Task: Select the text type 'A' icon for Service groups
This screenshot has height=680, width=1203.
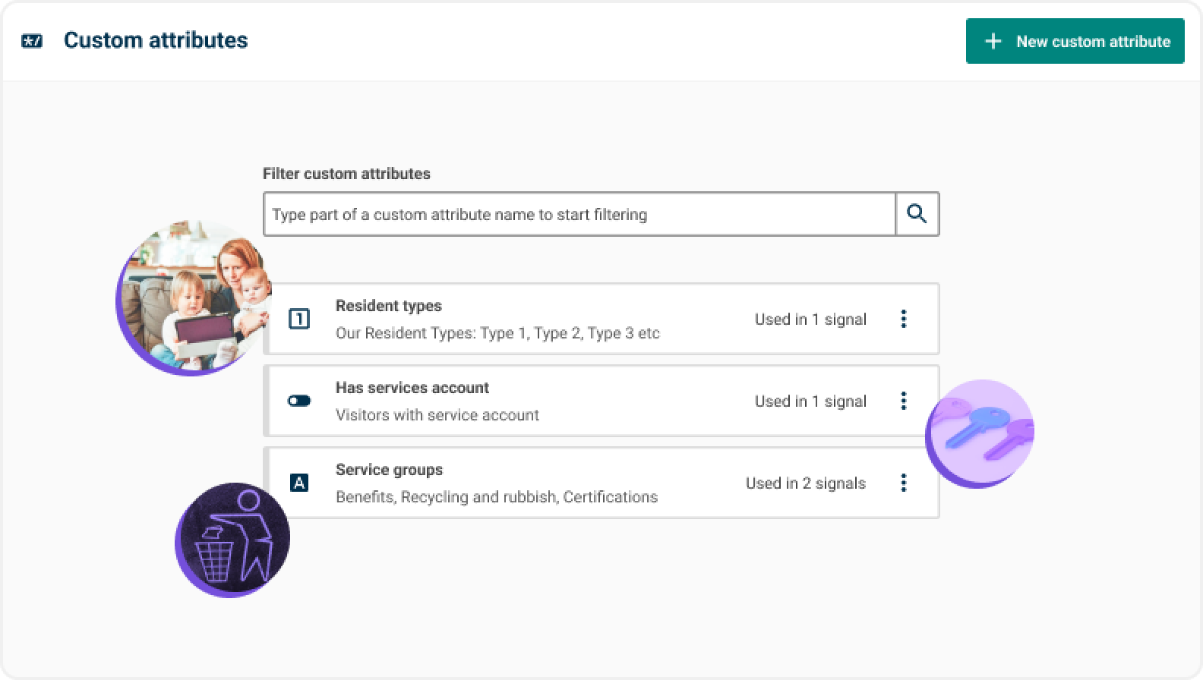Action: [x=299, y=483]
